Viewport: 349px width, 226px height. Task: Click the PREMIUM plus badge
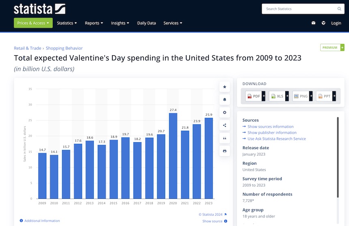(332, 48)
